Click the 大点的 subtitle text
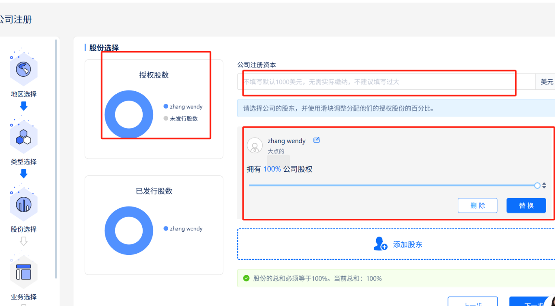The image size is (555, 306). tap(276, 151)
